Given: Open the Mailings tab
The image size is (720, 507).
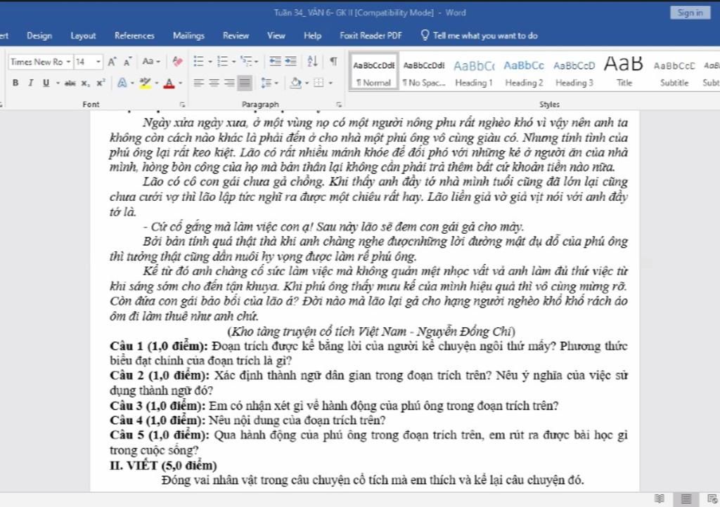Looking at the screenshot, I should point(188,35).
